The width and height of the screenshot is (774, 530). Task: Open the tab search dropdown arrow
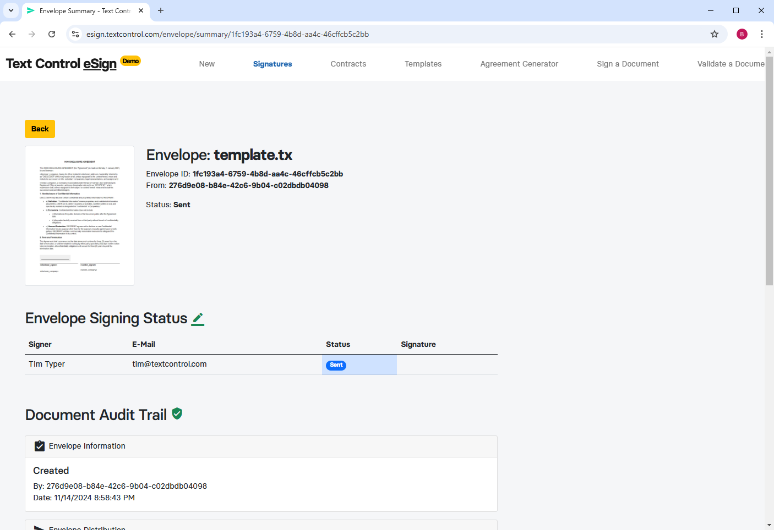(11, 10)
